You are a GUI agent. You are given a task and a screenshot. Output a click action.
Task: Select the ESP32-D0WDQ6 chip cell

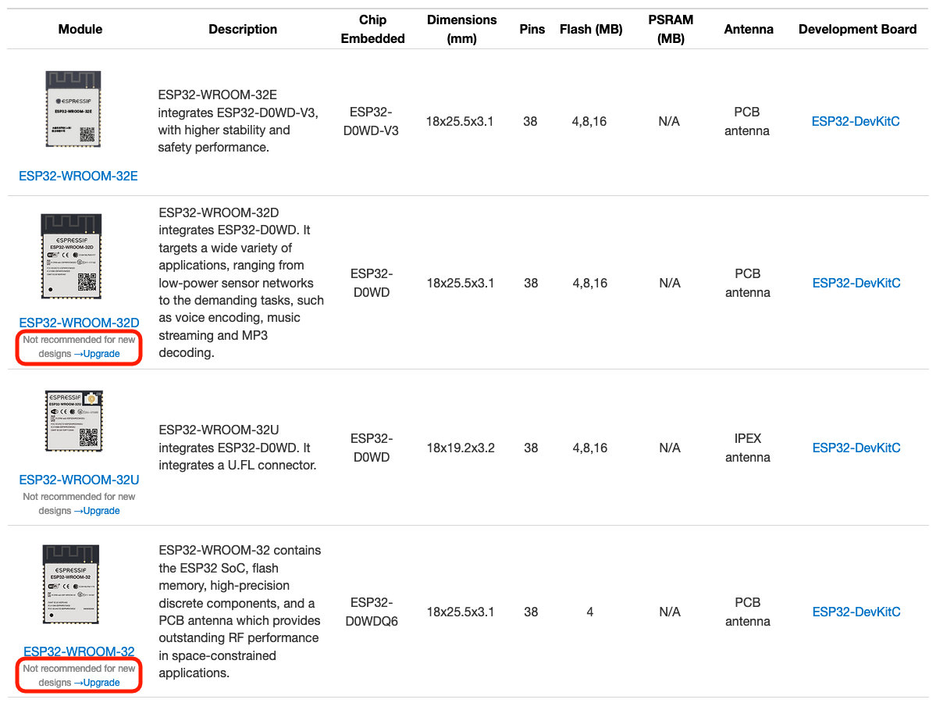[x=372, y=612]
